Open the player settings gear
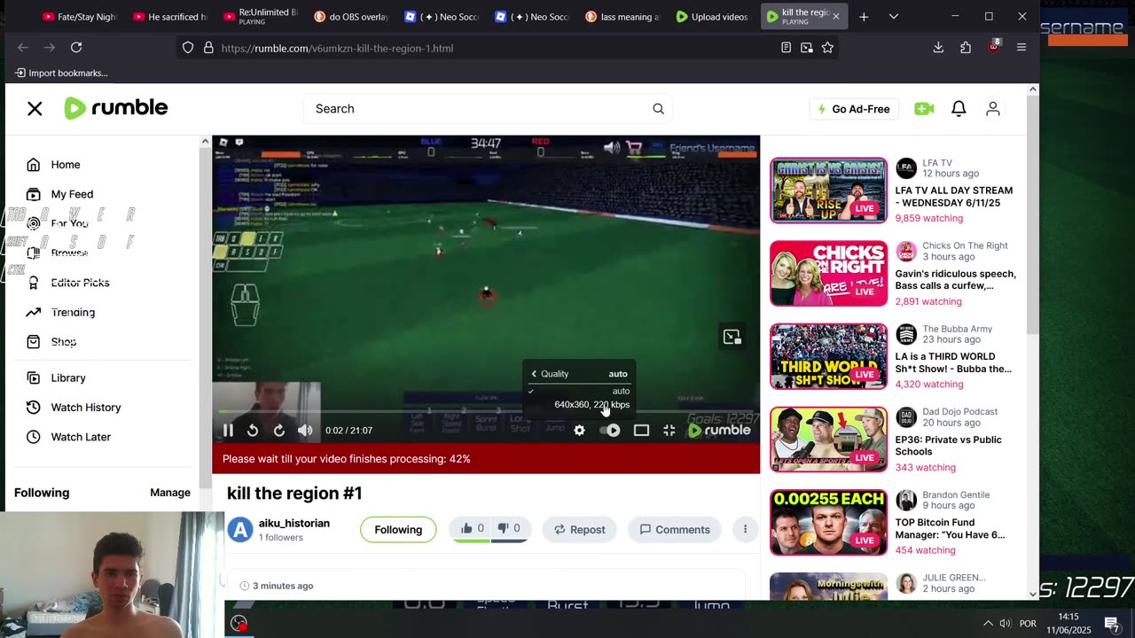 [x=579, y=431]
